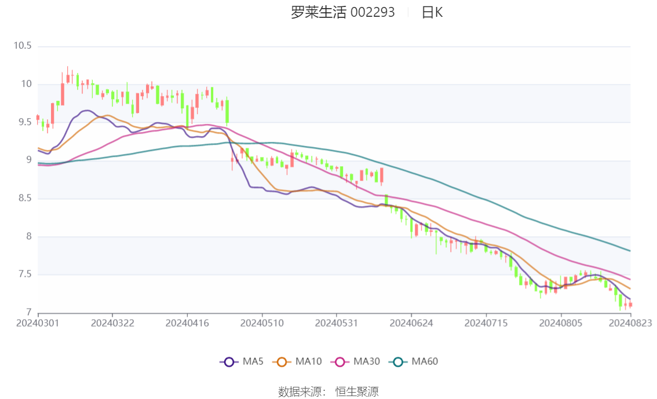Image resolution: width=657 pixels, height=399 pixels.
Task: Click x-axis date label 20240531
Action: [x=337, y=323]
